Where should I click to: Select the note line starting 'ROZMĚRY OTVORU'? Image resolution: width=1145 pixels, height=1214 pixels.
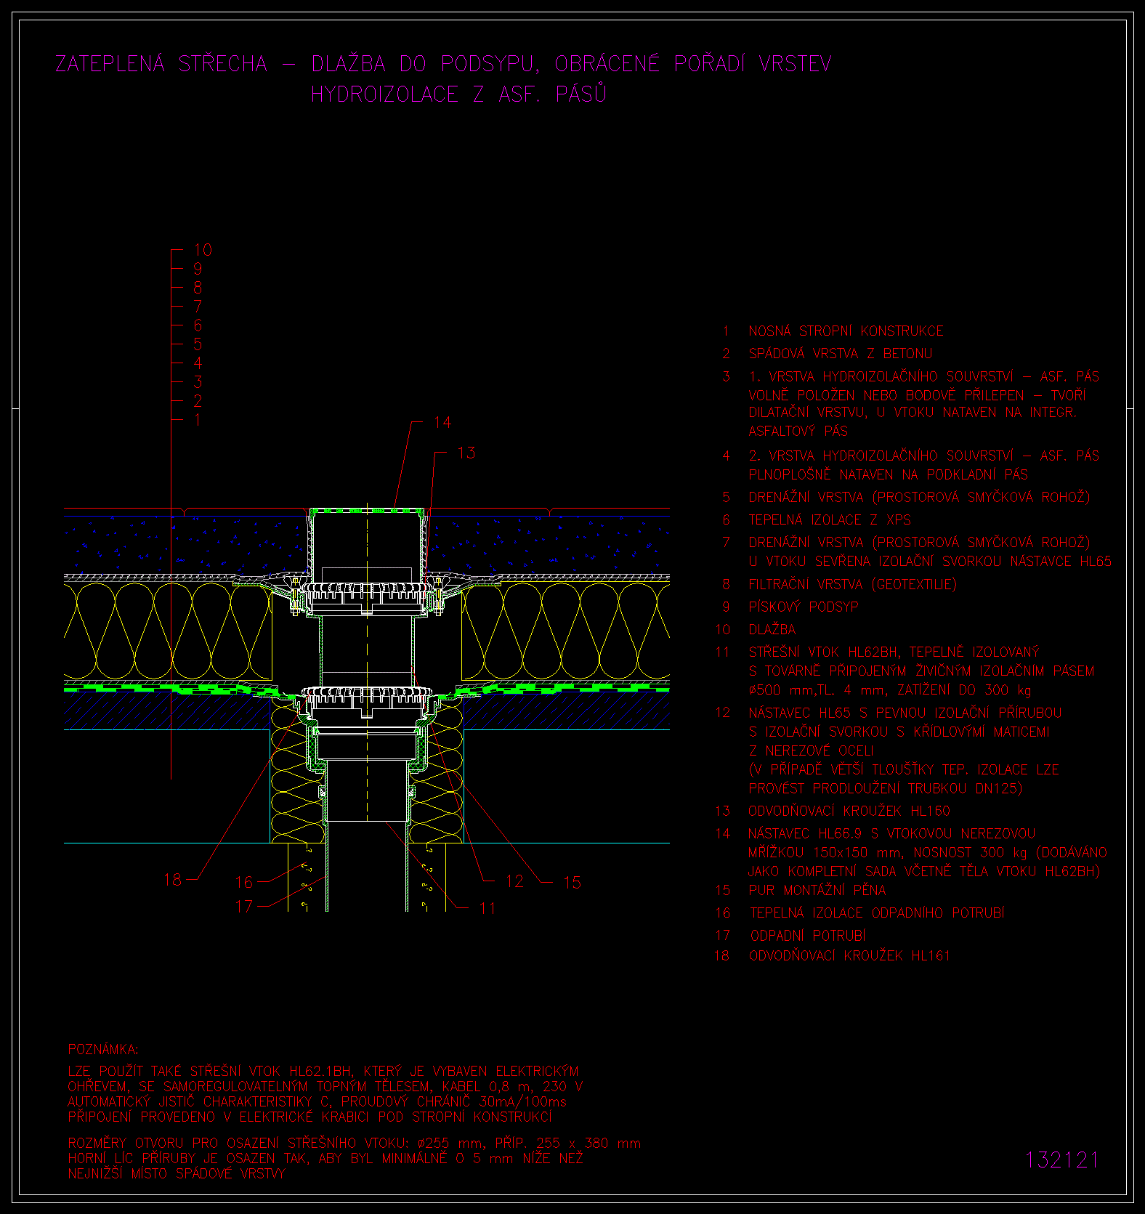point(355,1144)
